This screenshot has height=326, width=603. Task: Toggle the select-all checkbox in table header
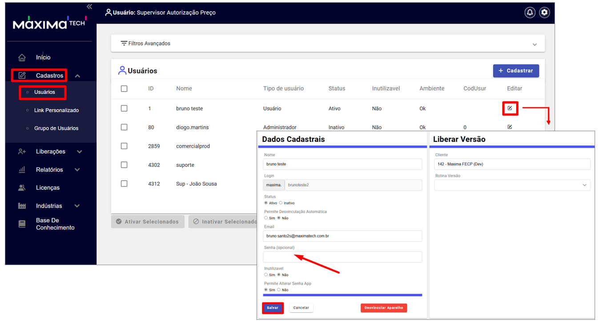[x=124, y=89]
